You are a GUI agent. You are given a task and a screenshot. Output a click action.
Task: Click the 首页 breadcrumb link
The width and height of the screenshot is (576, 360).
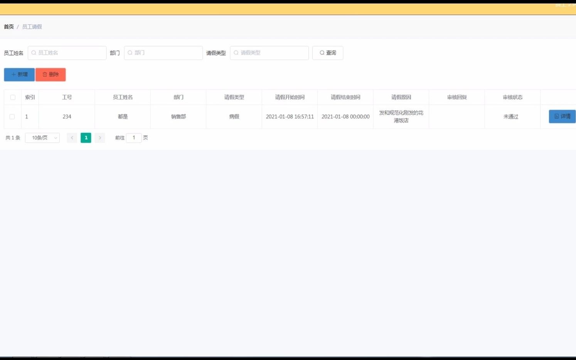click(x=9, y=27)
